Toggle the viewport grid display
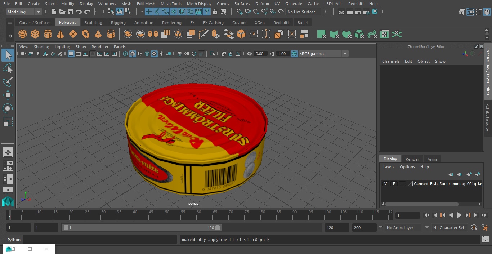492x254 pixels. coord(71,54)
